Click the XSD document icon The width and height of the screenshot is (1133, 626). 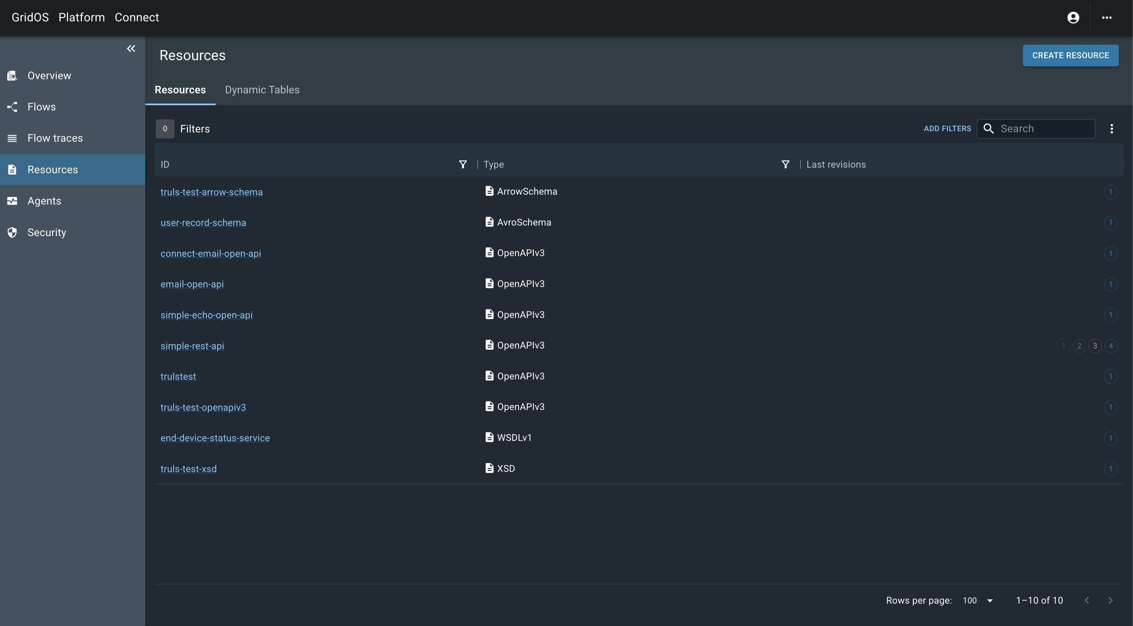pos(489,468)
